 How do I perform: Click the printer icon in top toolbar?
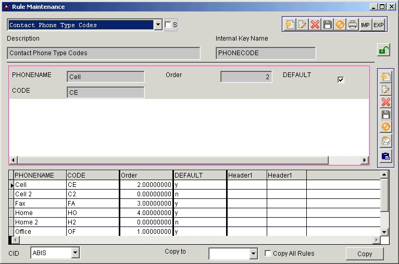(353, 24)
